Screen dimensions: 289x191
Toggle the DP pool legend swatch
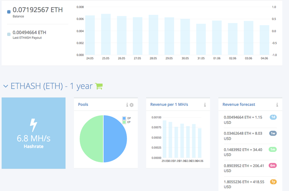(x=124, y=118)
